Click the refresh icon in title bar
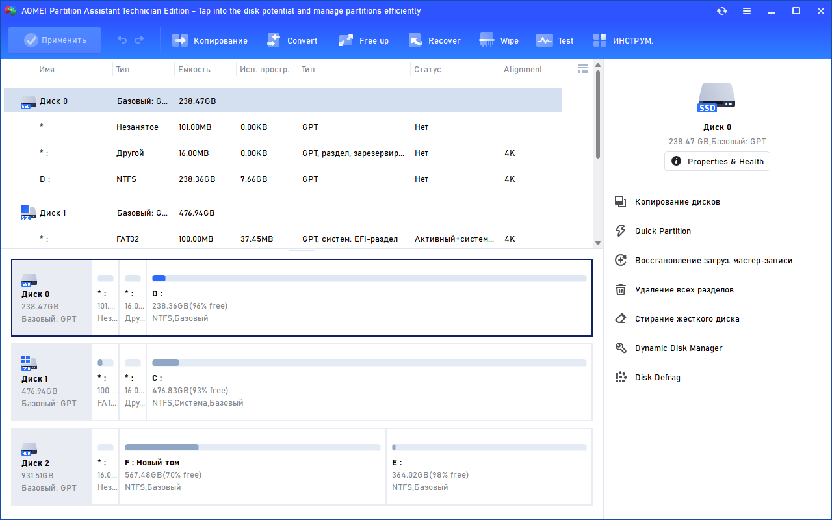The width and height of the screenshot is (832, 520). (722, 11)
